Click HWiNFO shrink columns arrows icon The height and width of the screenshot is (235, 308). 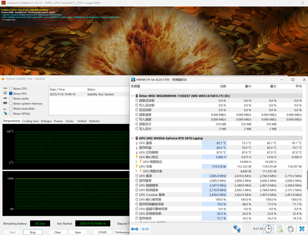(x=145, y=229)
